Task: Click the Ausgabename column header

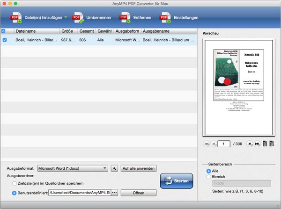Action: pyautogui.click(x=169, y=31)
